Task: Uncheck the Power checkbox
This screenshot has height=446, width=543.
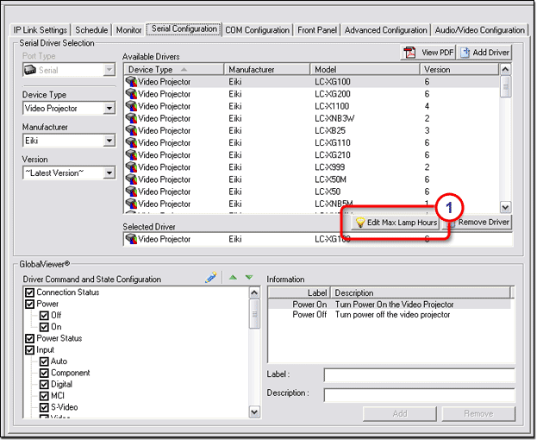Action: [x=30, y=305]
